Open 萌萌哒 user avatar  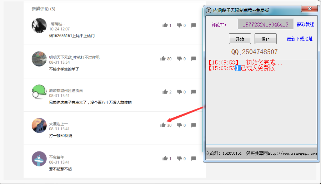coord(39,25)
